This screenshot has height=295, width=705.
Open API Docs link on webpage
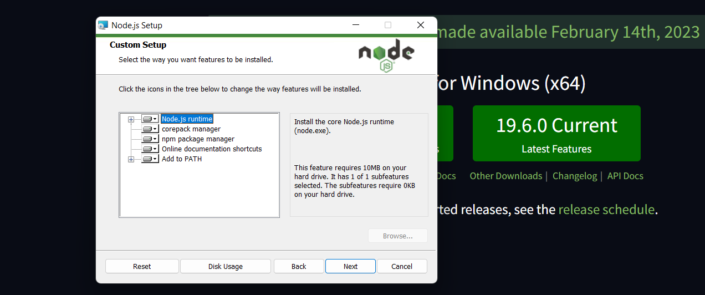click(x=625, y=176)
